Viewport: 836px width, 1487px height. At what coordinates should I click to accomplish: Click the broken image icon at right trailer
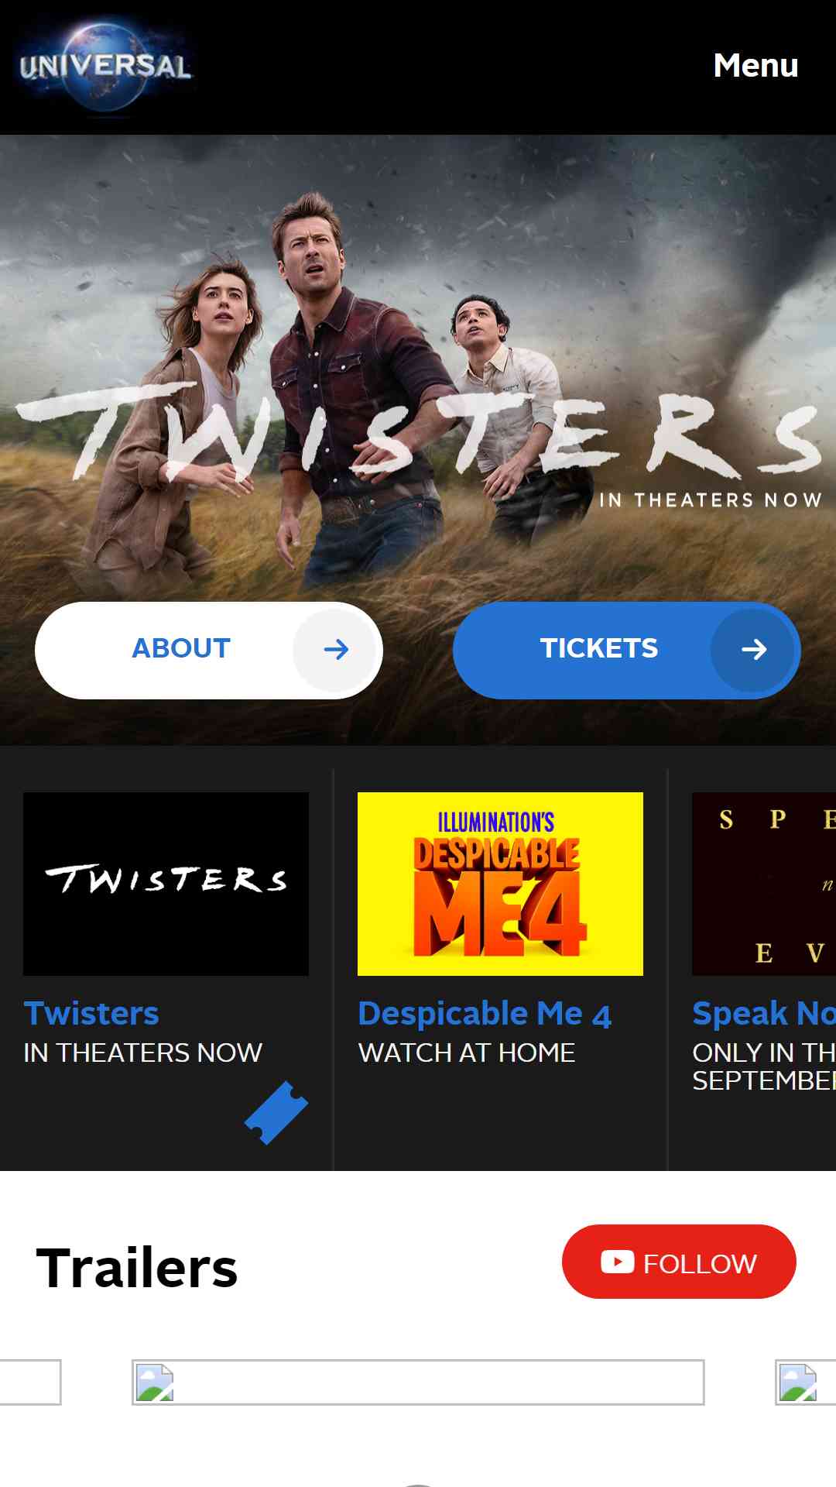click(797, 1383)
